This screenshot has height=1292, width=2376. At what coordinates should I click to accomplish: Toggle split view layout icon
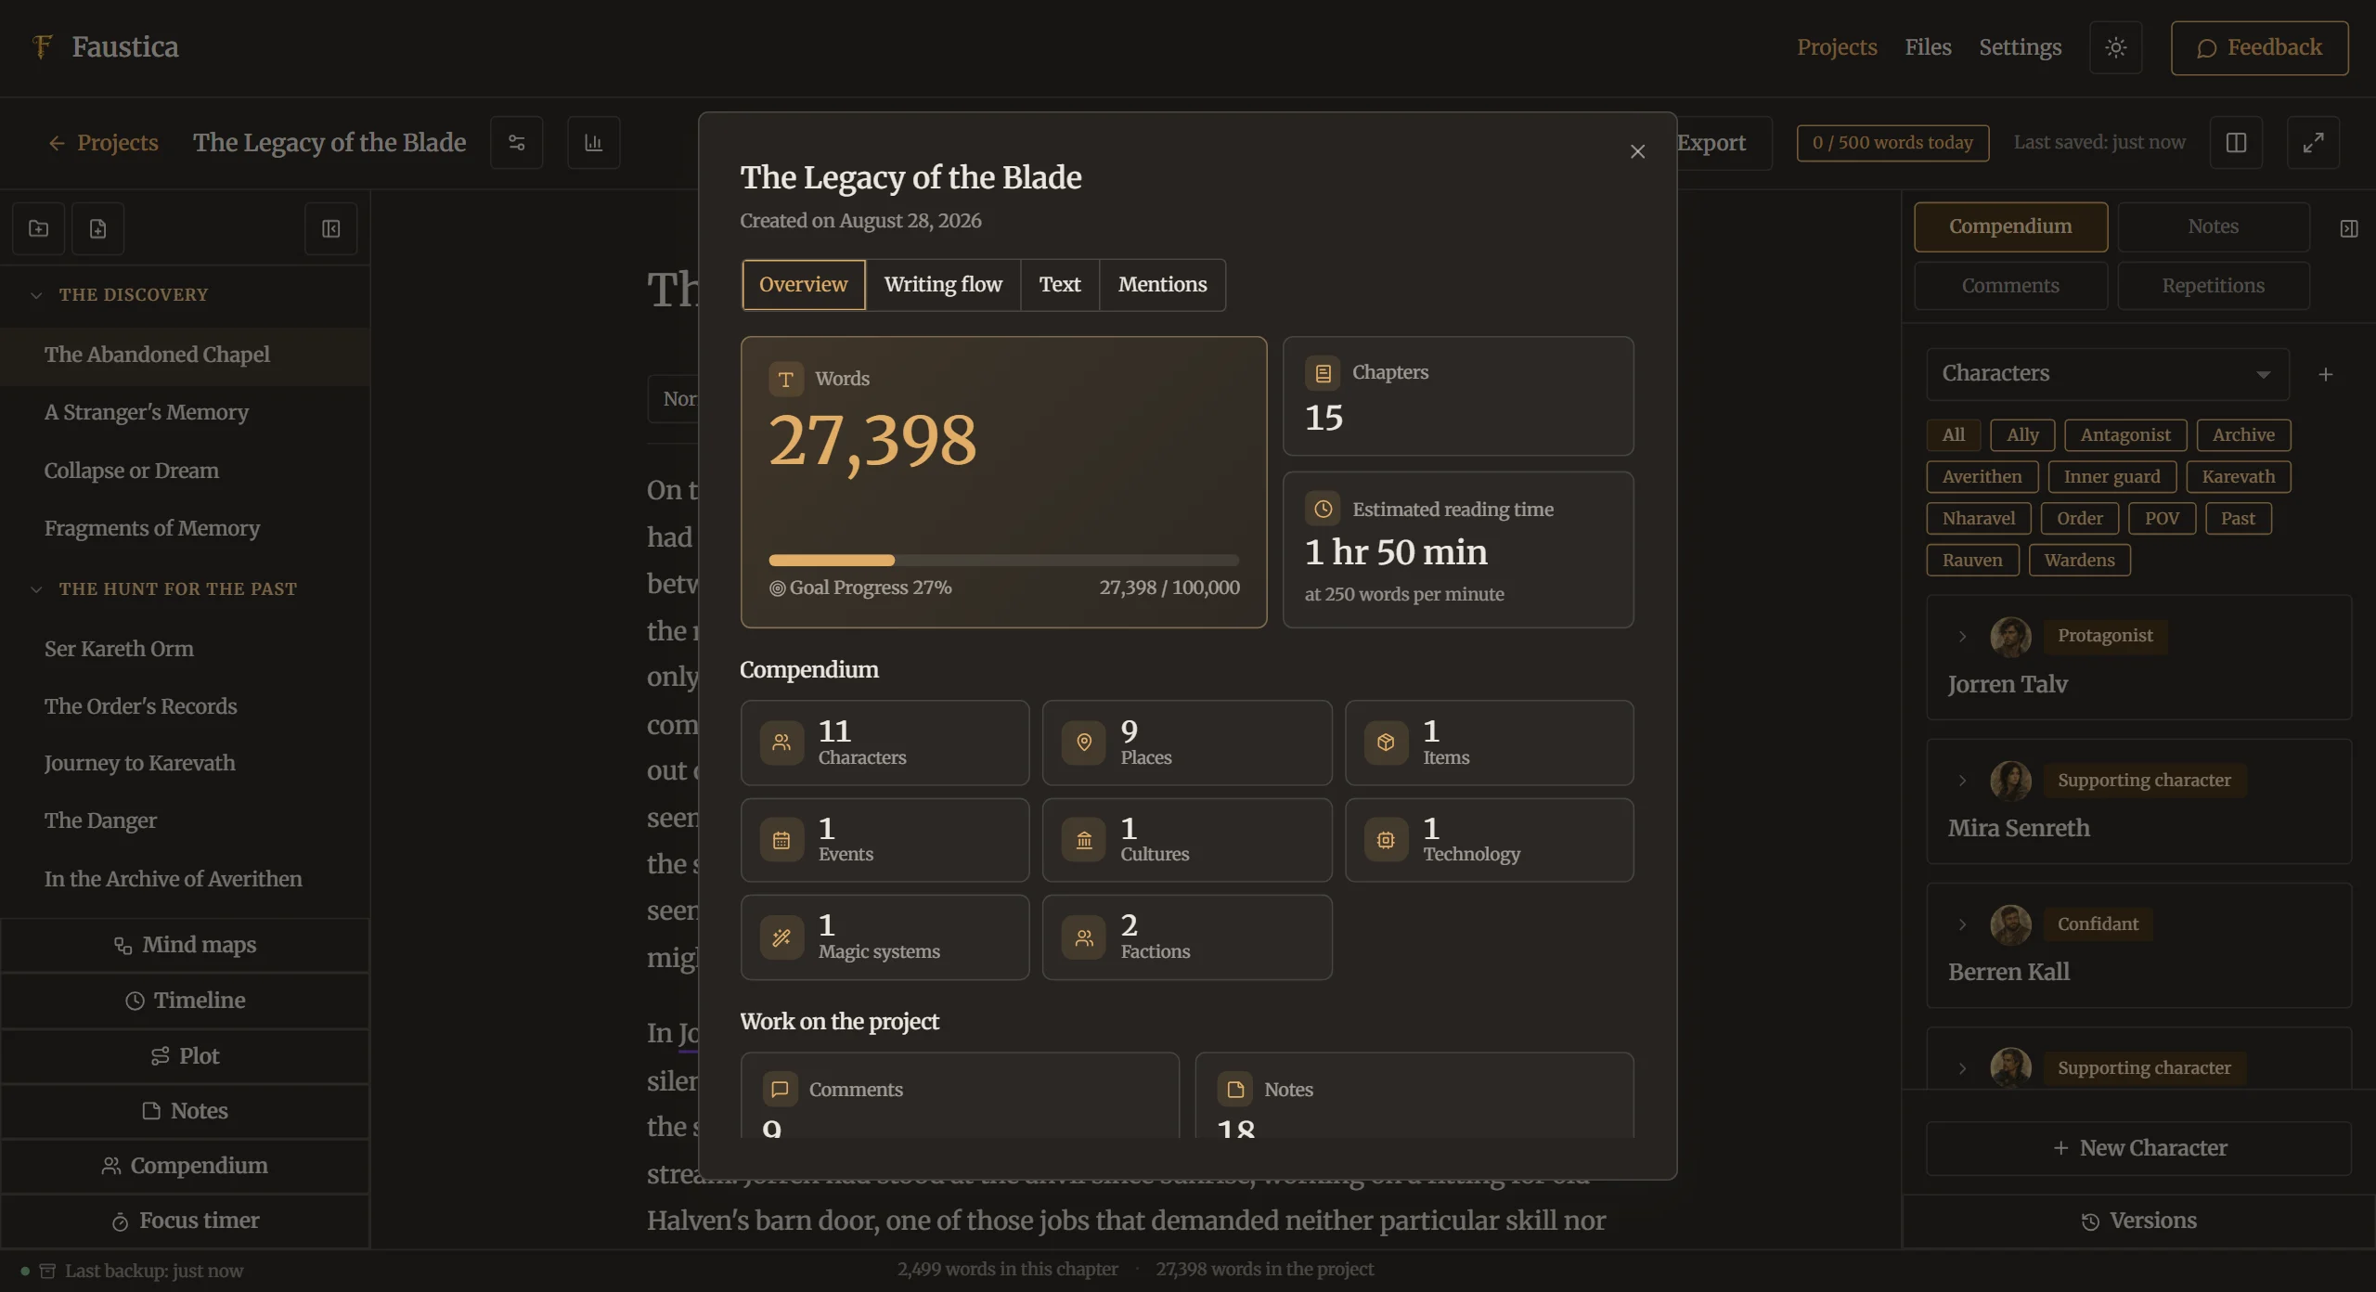point(2236,142)
